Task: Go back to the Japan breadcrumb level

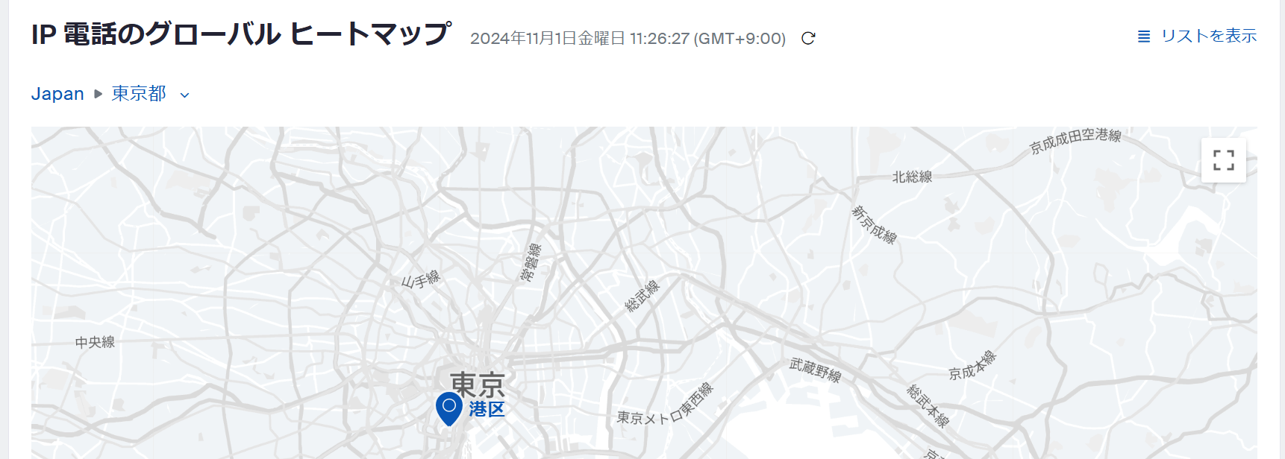Action: click(57, 94)
